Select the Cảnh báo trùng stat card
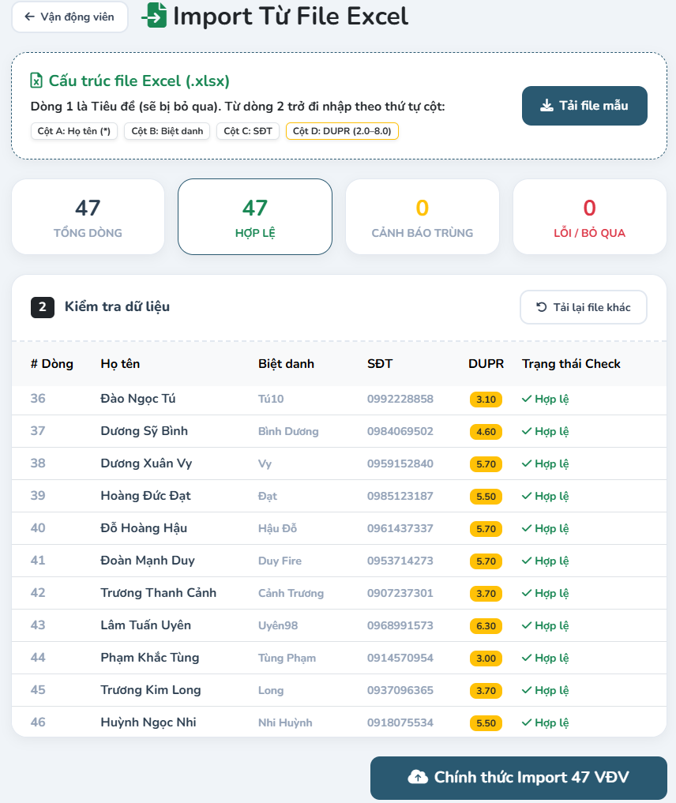Viewport: 676px width, 803px height. point(422,216)
